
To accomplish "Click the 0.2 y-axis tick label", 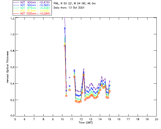I will pyautogui.click(x=12, y=100).
